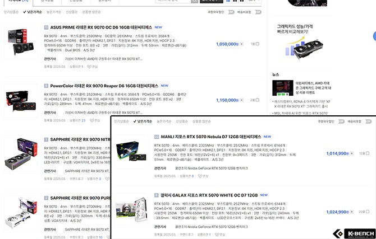Click 관심 heart under PowerColor Reaper listing
The width and height of the screenshot is (376, 239).
coord(95,120)
